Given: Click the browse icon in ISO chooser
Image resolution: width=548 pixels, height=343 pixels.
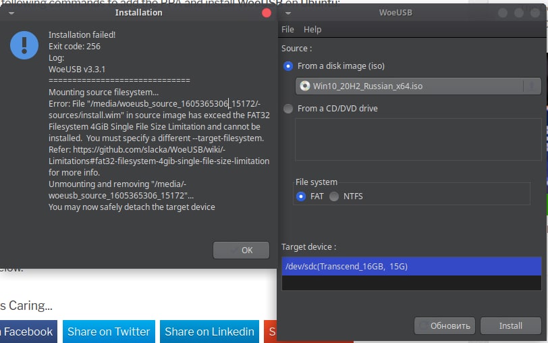Looking at the screenshot, I should coord(532,86).
